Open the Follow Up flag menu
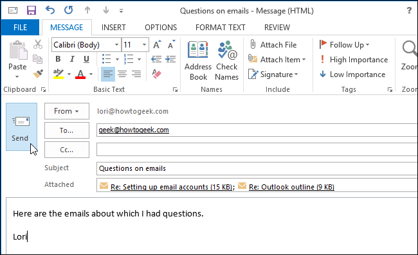The image size is (418, 255). 344,45
